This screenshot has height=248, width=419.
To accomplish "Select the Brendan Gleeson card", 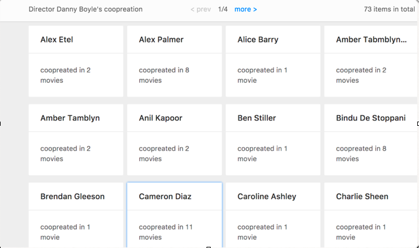I will (x=76, y=215).
